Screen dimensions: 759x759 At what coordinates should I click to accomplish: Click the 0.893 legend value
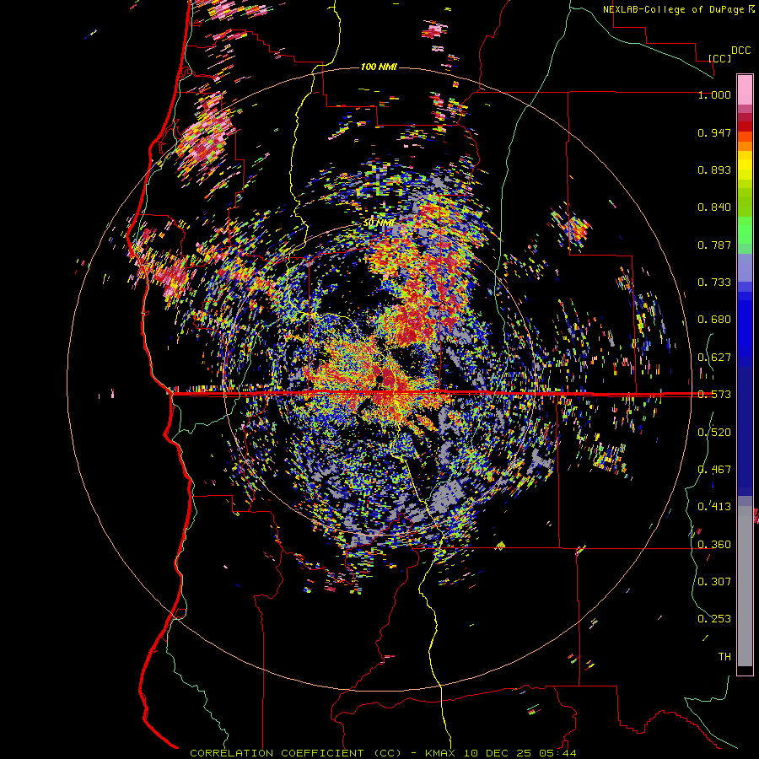coord(714,170)
